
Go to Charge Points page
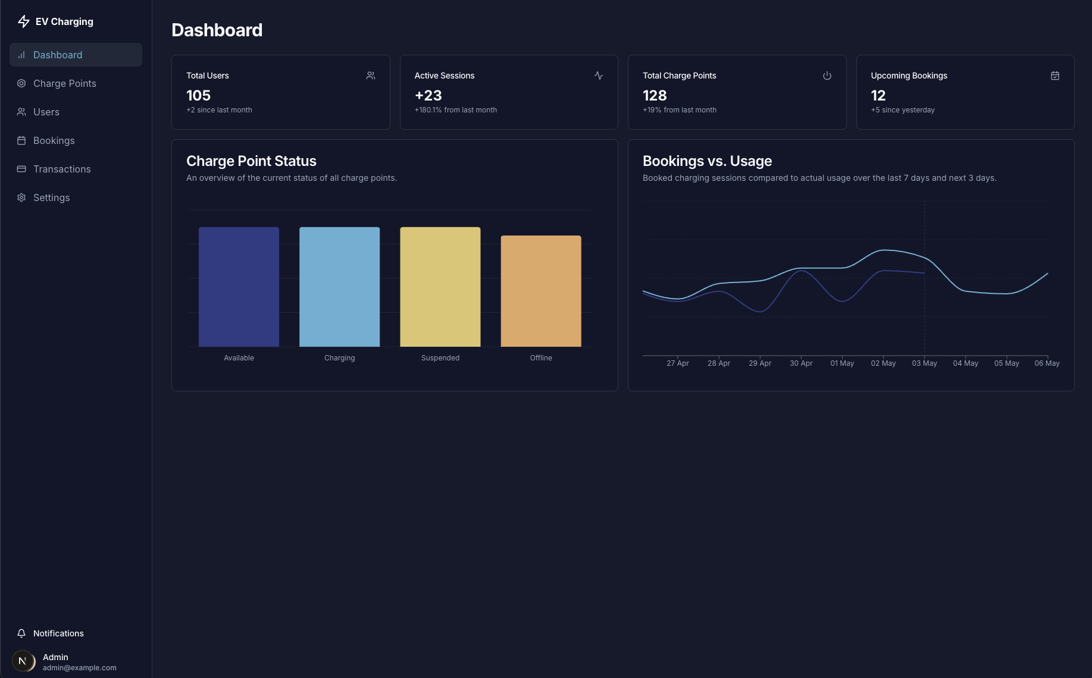76,83
